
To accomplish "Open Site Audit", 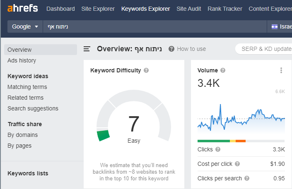I will tap(188, 9).
